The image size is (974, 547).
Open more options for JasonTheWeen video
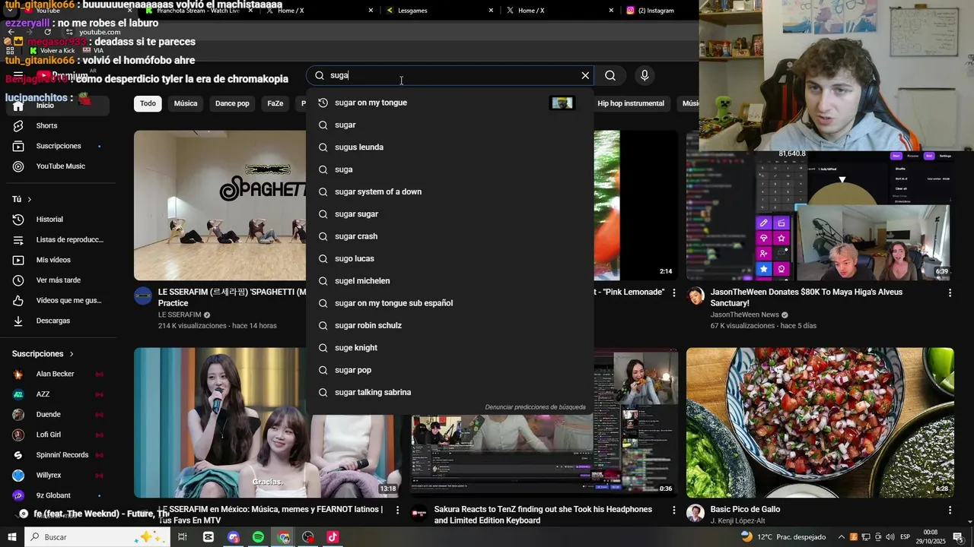(x=950, y=292)
